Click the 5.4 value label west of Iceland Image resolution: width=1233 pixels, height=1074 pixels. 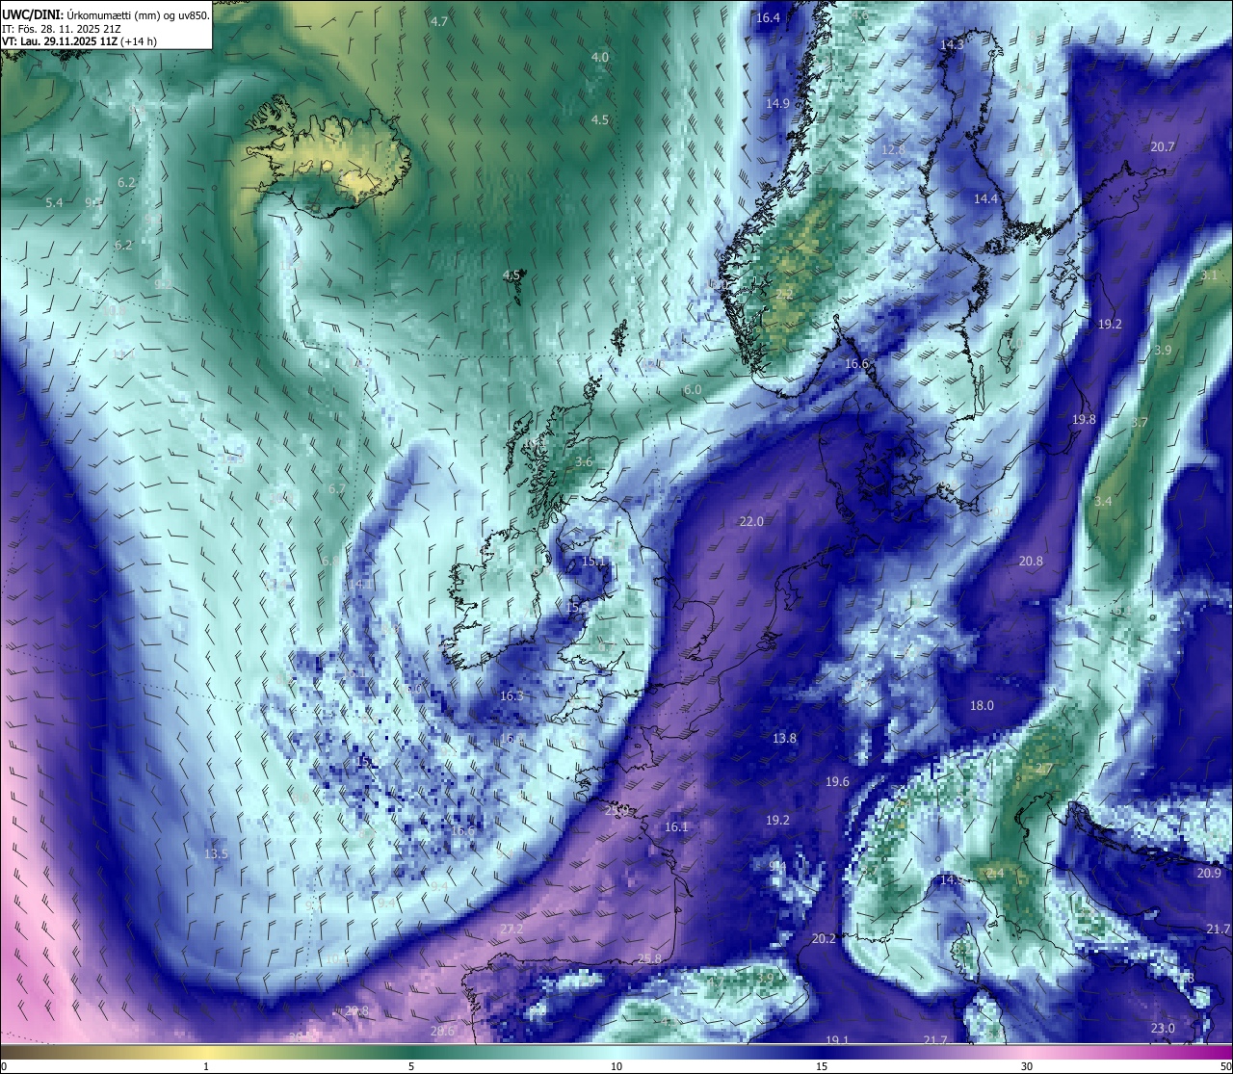54,202
